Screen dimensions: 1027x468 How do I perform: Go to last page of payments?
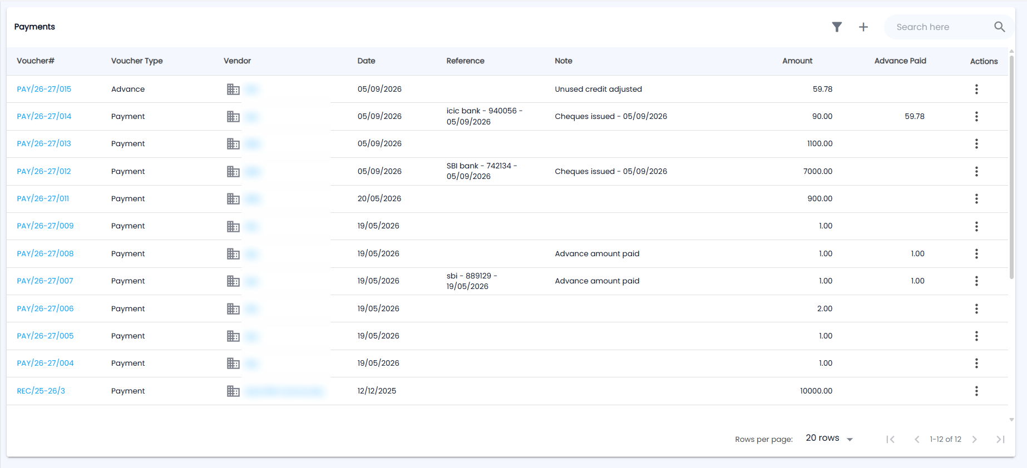1000,439
